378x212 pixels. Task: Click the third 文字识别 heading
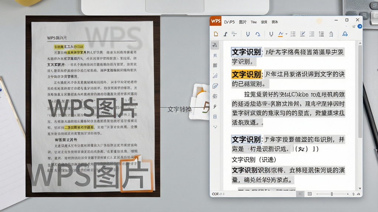point(246,139)
